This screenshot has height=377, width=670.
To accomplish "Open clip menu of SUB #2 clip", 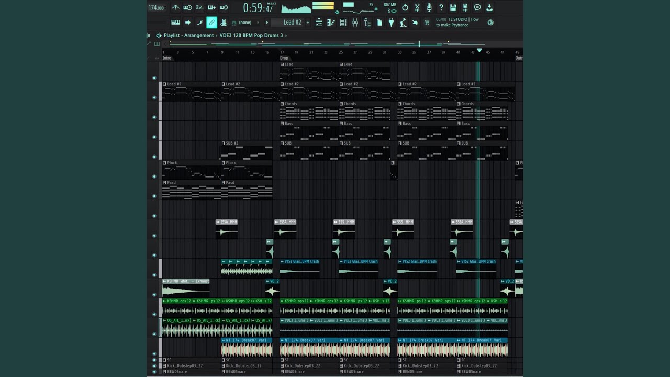I will coord(223,143).
